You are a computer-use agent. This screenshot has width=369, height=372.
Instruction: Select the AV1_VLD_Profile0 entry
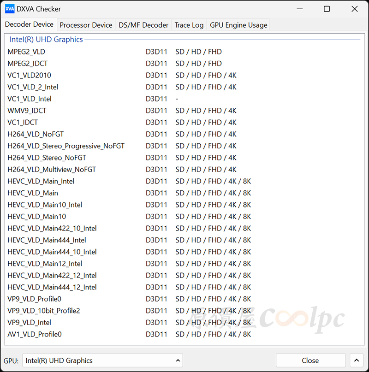(x=184, y=334)
